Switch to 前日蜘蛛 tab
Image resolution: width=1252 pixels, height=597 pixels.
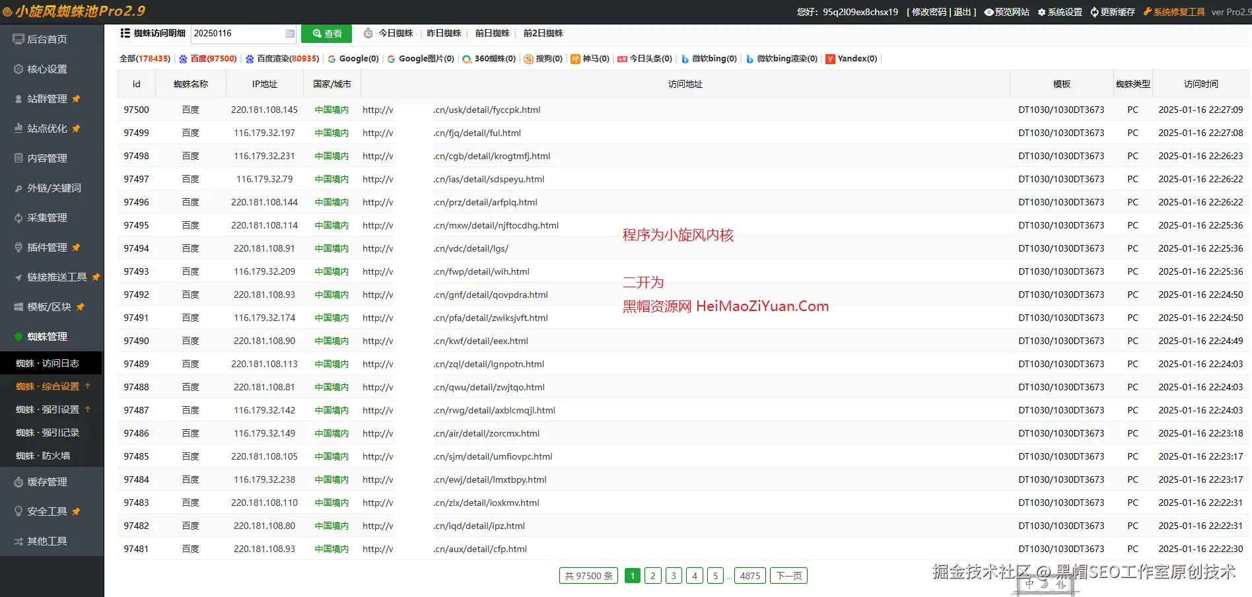493,33
